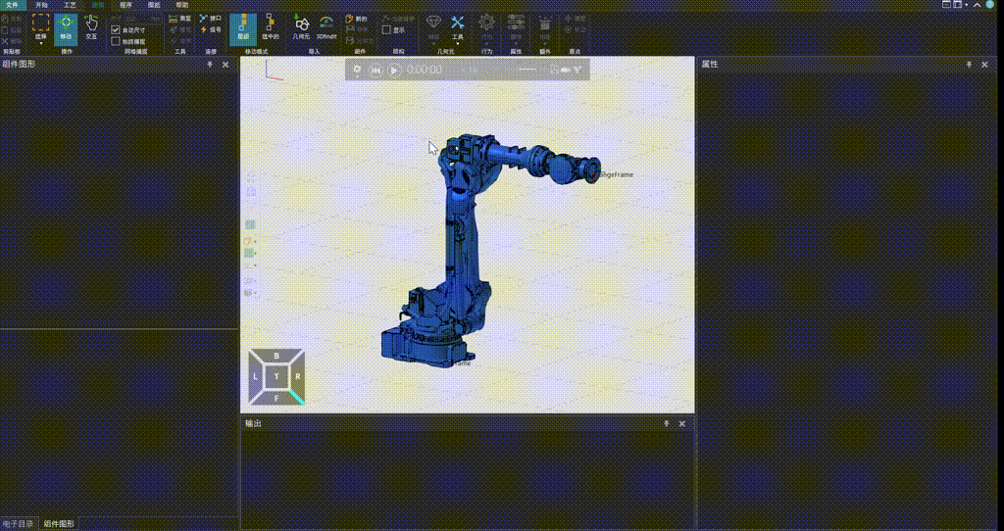The image size is (1004, 531).
Task: Switch to the 开始 ribbon tab
Action: (x=41, y=5)
